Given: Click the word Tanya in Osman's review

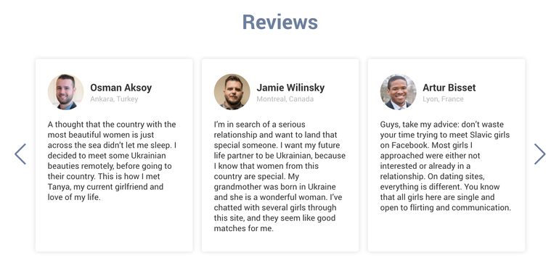Looking at the screenshot, I should 58,187.
